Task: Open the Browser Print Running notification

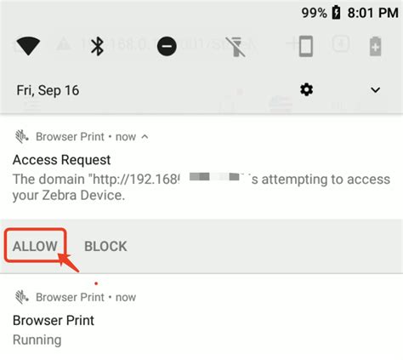Action: (201, 319)
